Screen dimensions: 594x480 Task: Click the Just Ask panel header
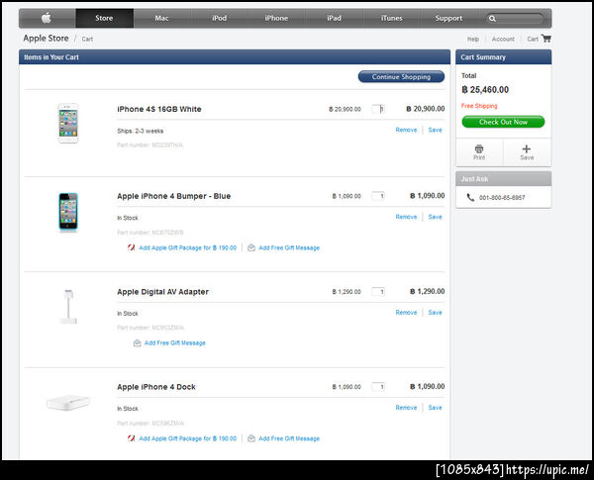pyautogui.click(x=504, y=179)
